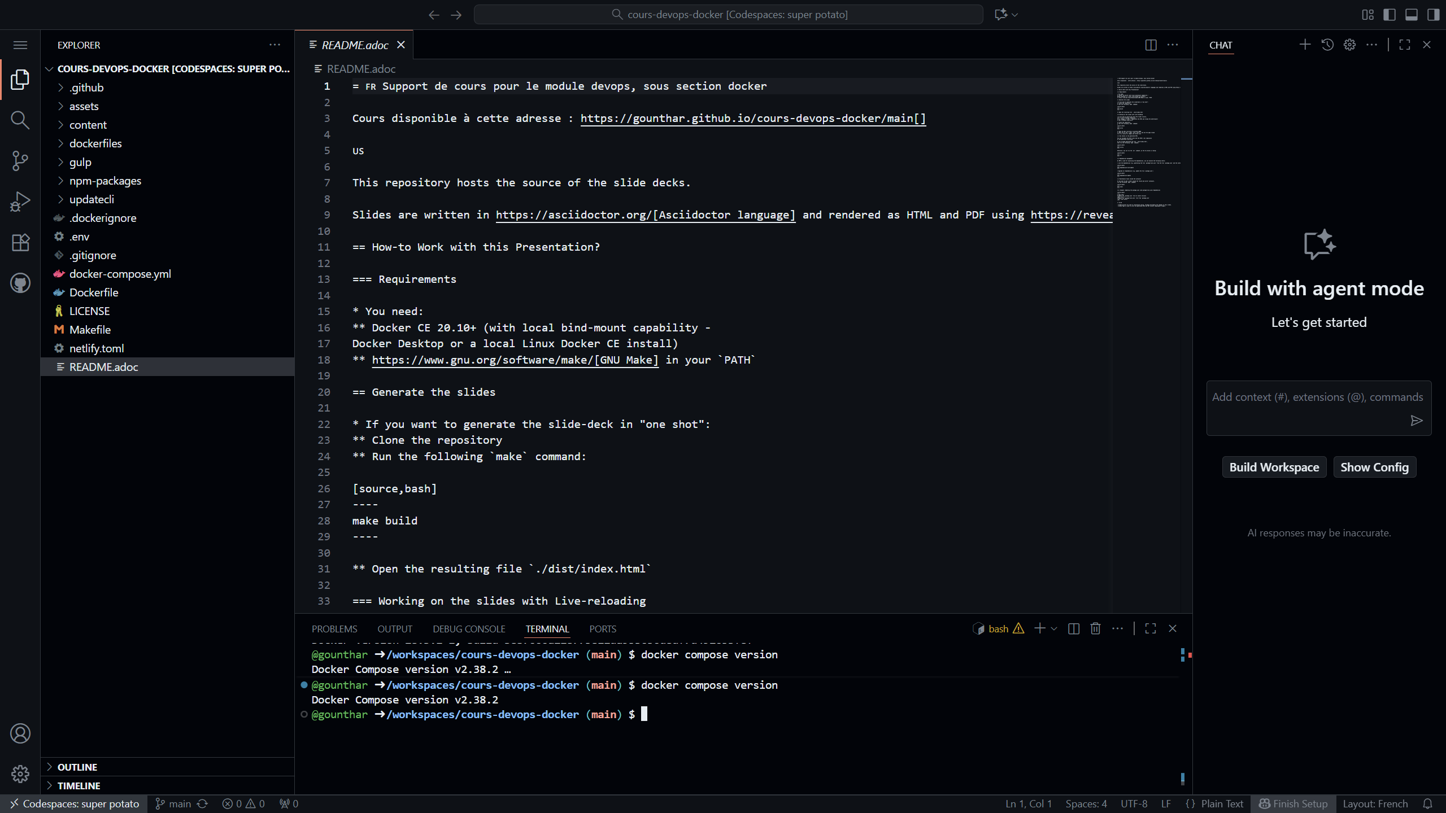
Task: Toggle the primary sidebar visibility
Action: click(1390, 14)
